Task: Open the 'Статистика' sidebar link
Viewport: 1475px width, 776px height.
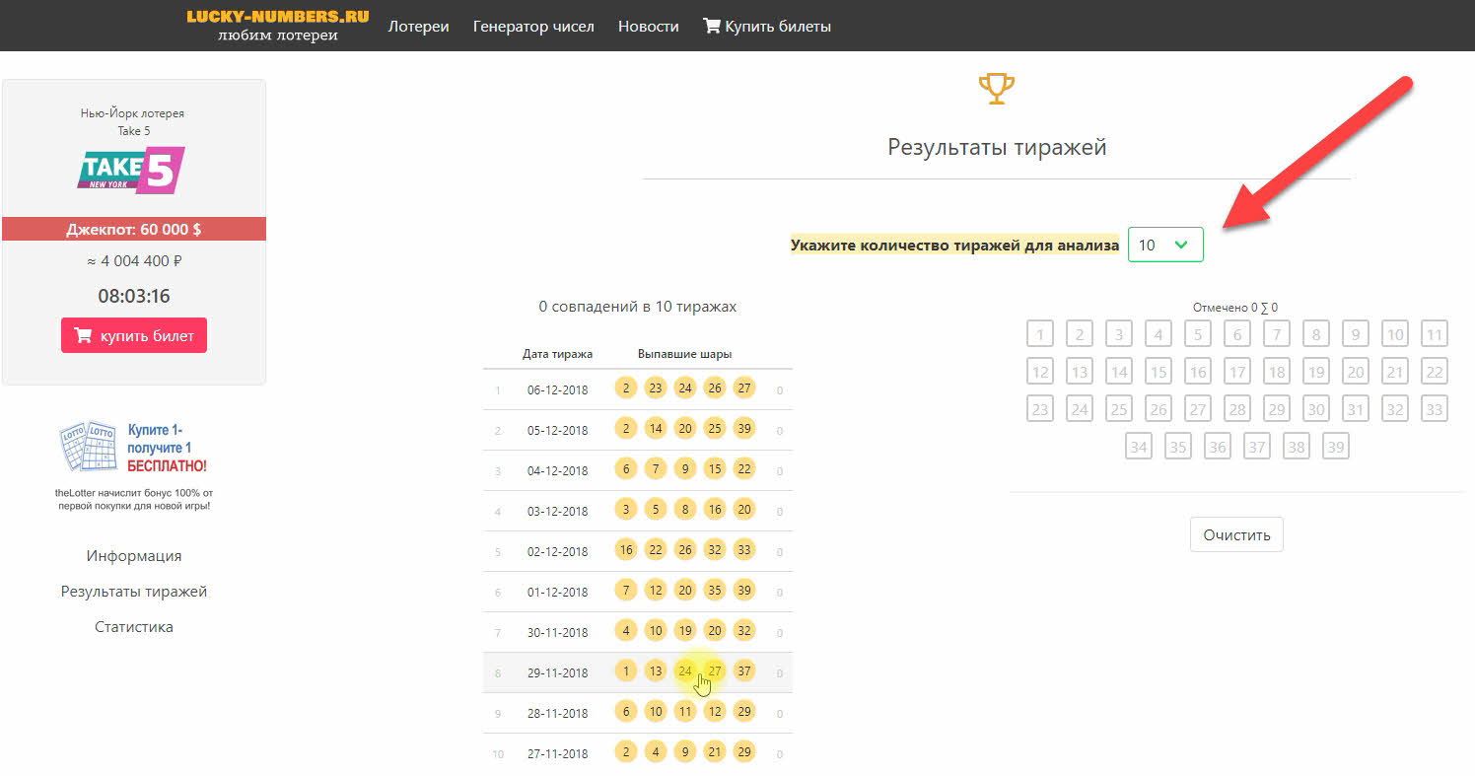Action: point(133,626)
